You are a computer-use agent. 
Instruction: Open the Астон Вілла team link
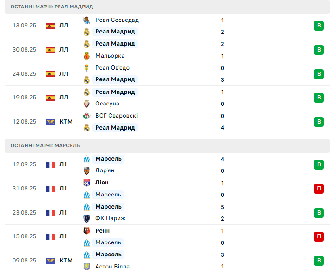112,267
